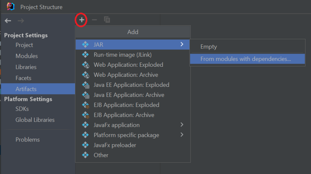Viewport: 311px width, 174px height.
Task: Select Web Application: Archive entry
Action: 126,75
